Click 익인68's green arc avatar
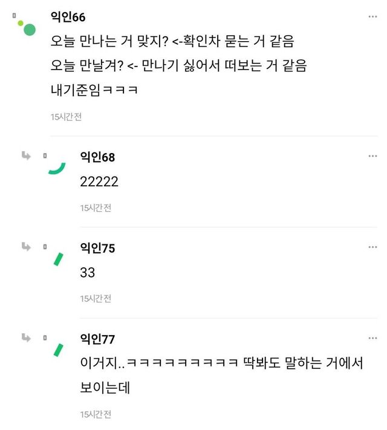Image resolution: width=387 pixels, height=430 pixels. click(x=57, y=168)
